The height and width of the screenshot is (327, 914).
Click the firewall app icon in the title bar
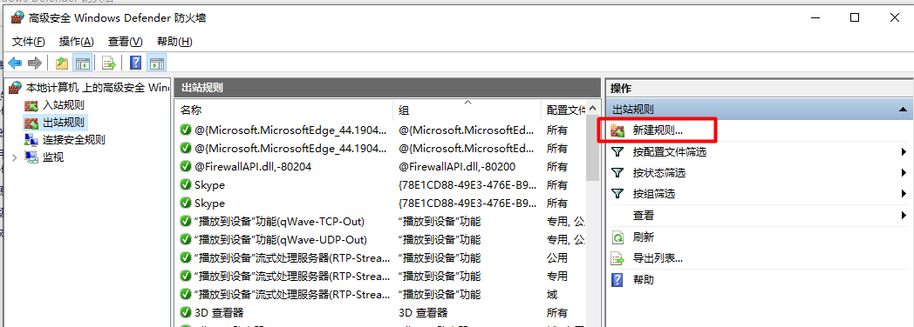(17, 17)
